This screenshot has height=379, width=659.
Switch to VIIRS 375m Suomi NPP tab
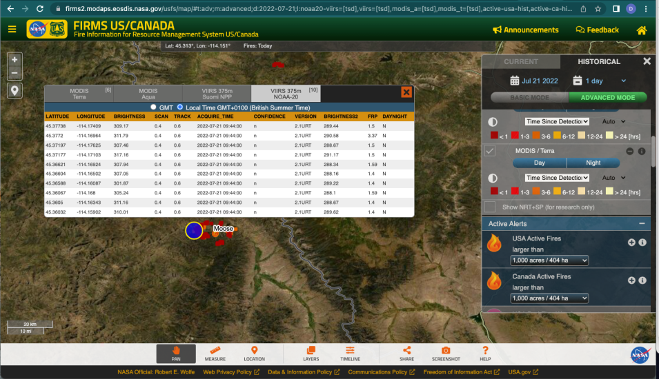[217, 94]
